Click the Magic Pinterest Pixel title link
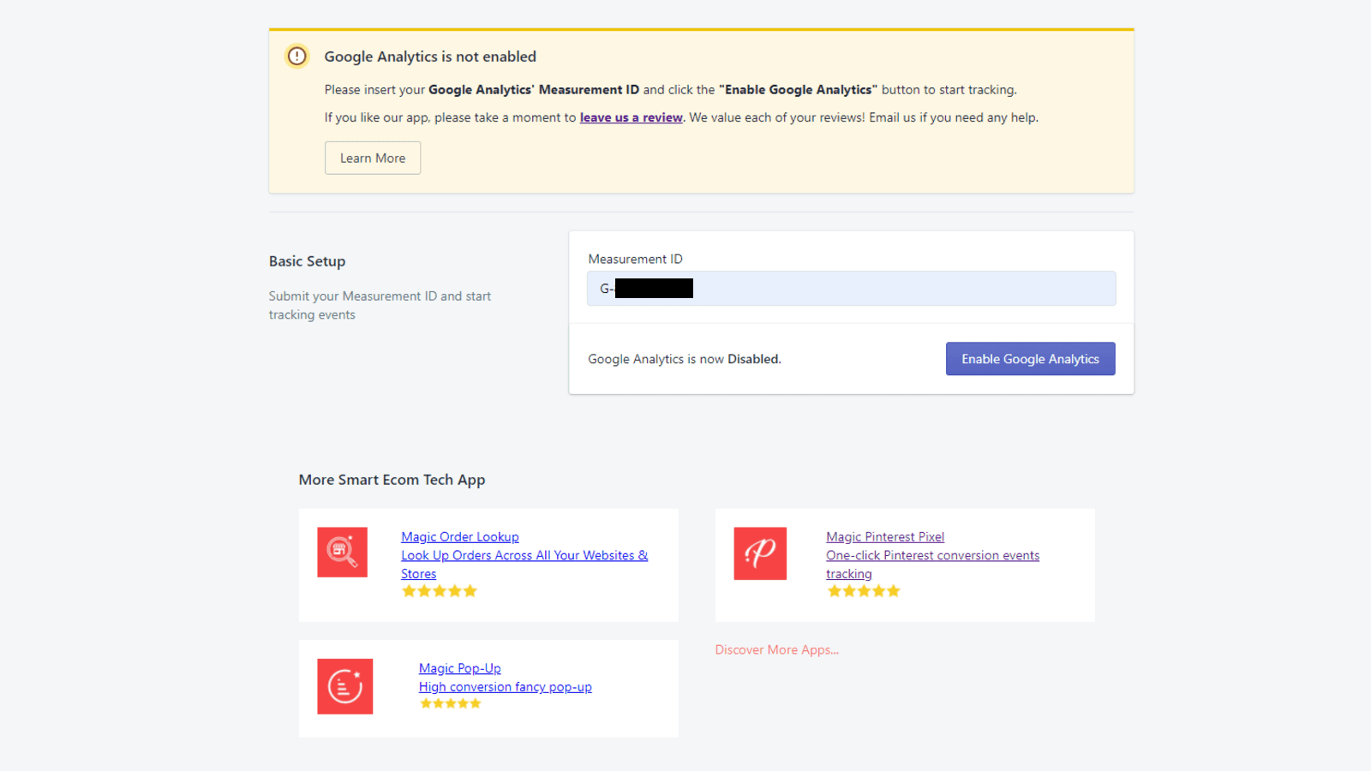 click(884, 536)
